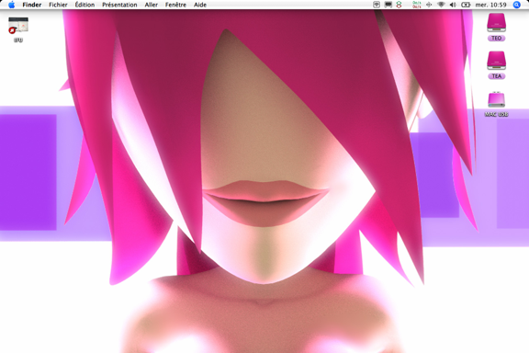Image resolution: width=529 pixels, height=353 pixels.
Task: Open the Édition menu
Action: click(x=84, y=5)
